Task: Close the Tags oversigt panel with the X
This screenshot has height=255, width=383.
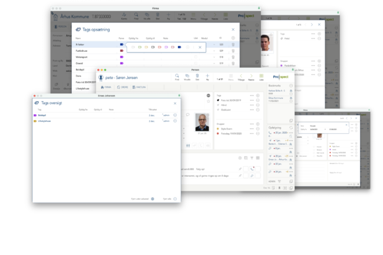Action: pos(176,102)
